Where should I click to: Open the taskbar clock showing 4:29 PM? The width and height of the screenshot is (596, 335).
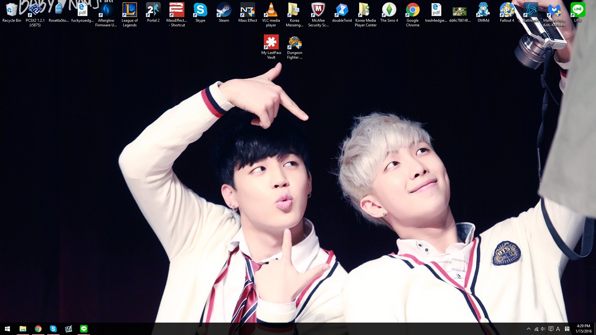tap(583, 329)
